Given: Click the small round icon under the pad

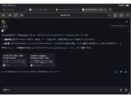Looking at the screenshot, I should coord(2,31).
